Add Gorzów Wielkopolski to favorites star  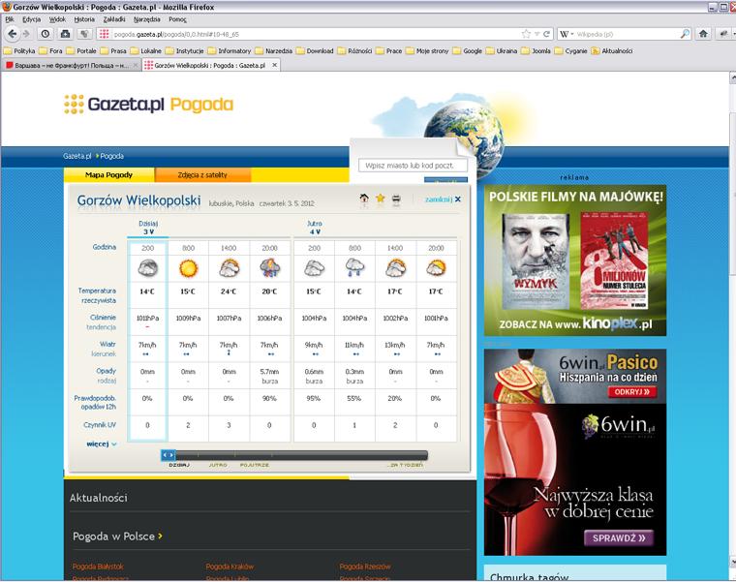(381, 199)
